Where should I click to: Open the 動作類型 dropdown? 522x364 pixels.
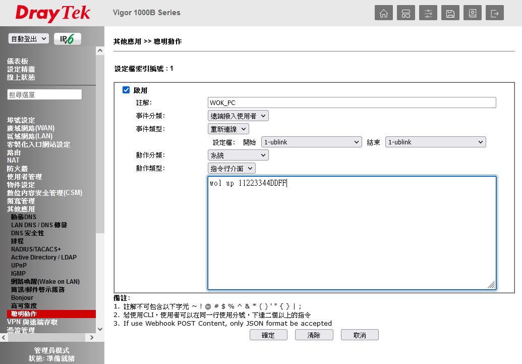(231, 169)
